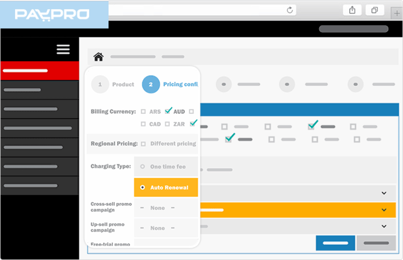The height and width of the screenshot is (260, 403).
Task: Check the CAD billing currency
Action: click(x=143, y=124)
